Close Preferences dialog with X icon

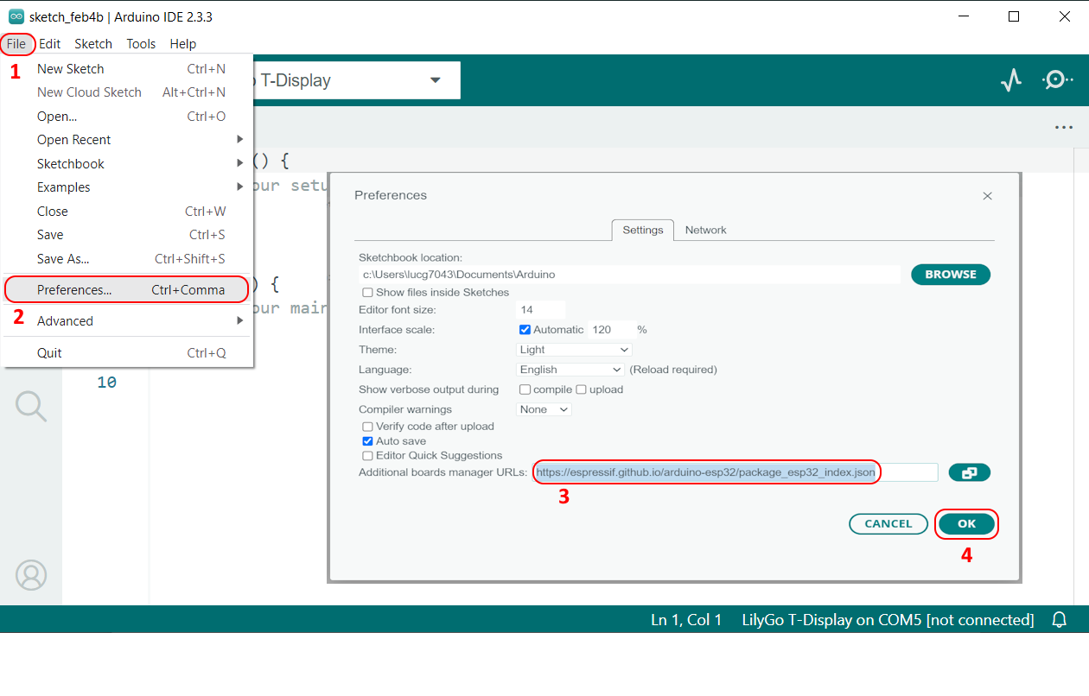click(x=987, y=196)
